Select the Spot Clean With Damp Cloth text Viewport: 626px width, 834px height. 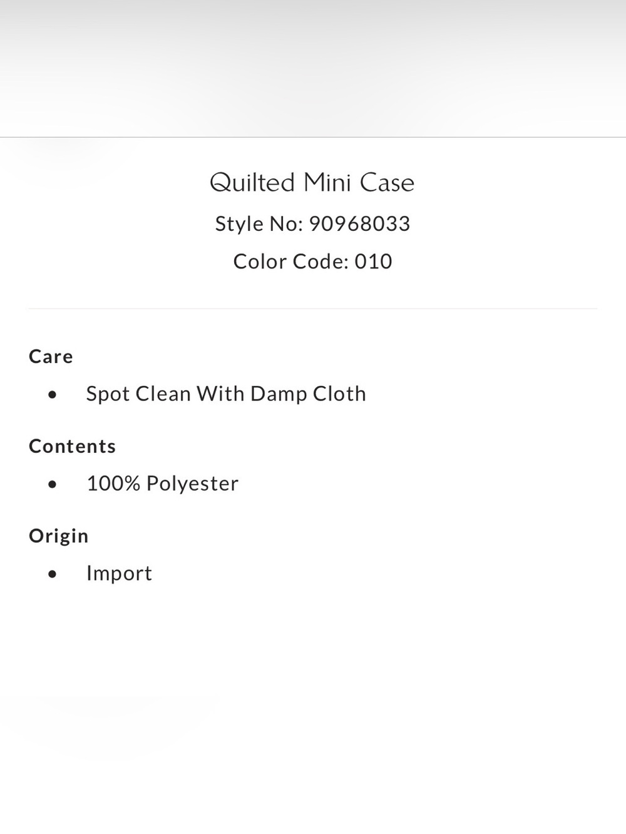[226, 394]
